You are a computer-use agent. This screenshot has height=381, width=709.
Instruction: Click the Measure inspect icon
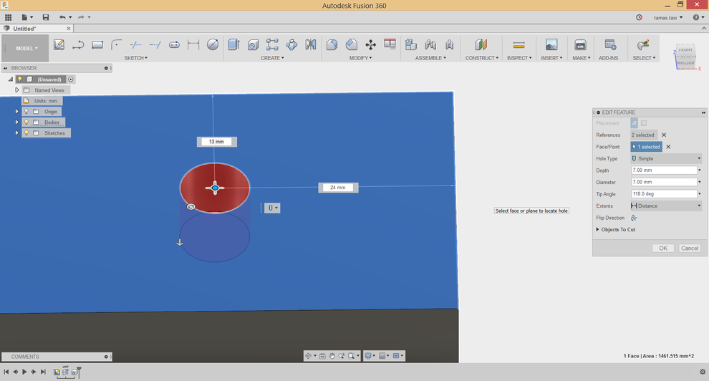point(519,44)
